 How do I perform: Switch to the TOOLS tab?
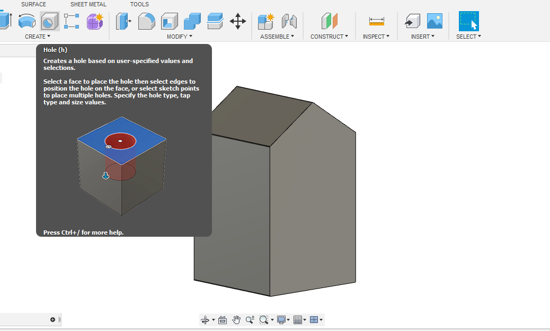(x=139, y=5)
